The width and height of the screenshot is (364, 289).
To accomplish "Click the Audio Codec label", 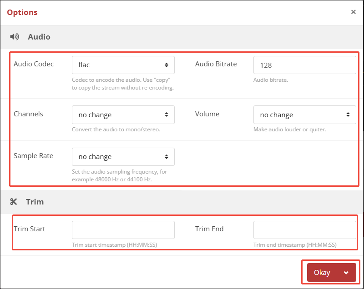I will coord(34,64).
